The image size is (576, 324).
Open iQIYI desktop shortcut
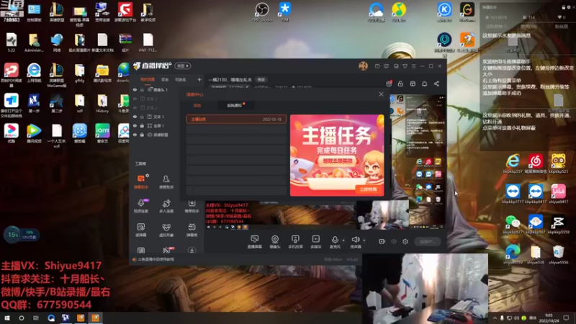(102, 133)
